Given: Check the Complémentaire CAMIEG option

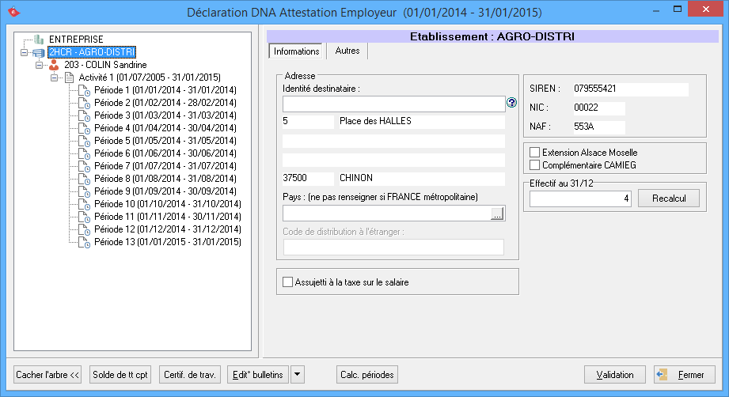Looking at the screenshot, I should pos(535,165).
